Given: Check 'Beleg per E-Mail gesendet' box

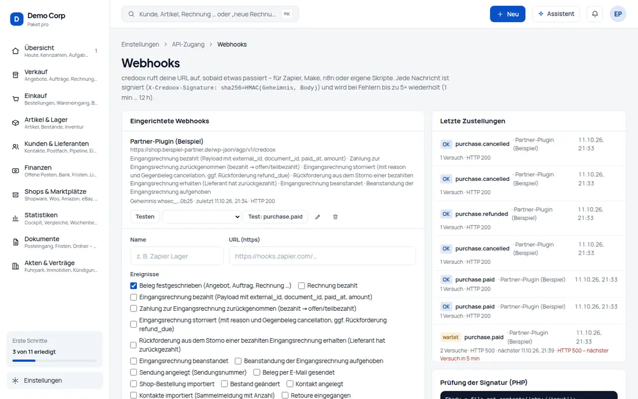Looking at the screenshot, I should pyautogui.click(x=257, y=372).
